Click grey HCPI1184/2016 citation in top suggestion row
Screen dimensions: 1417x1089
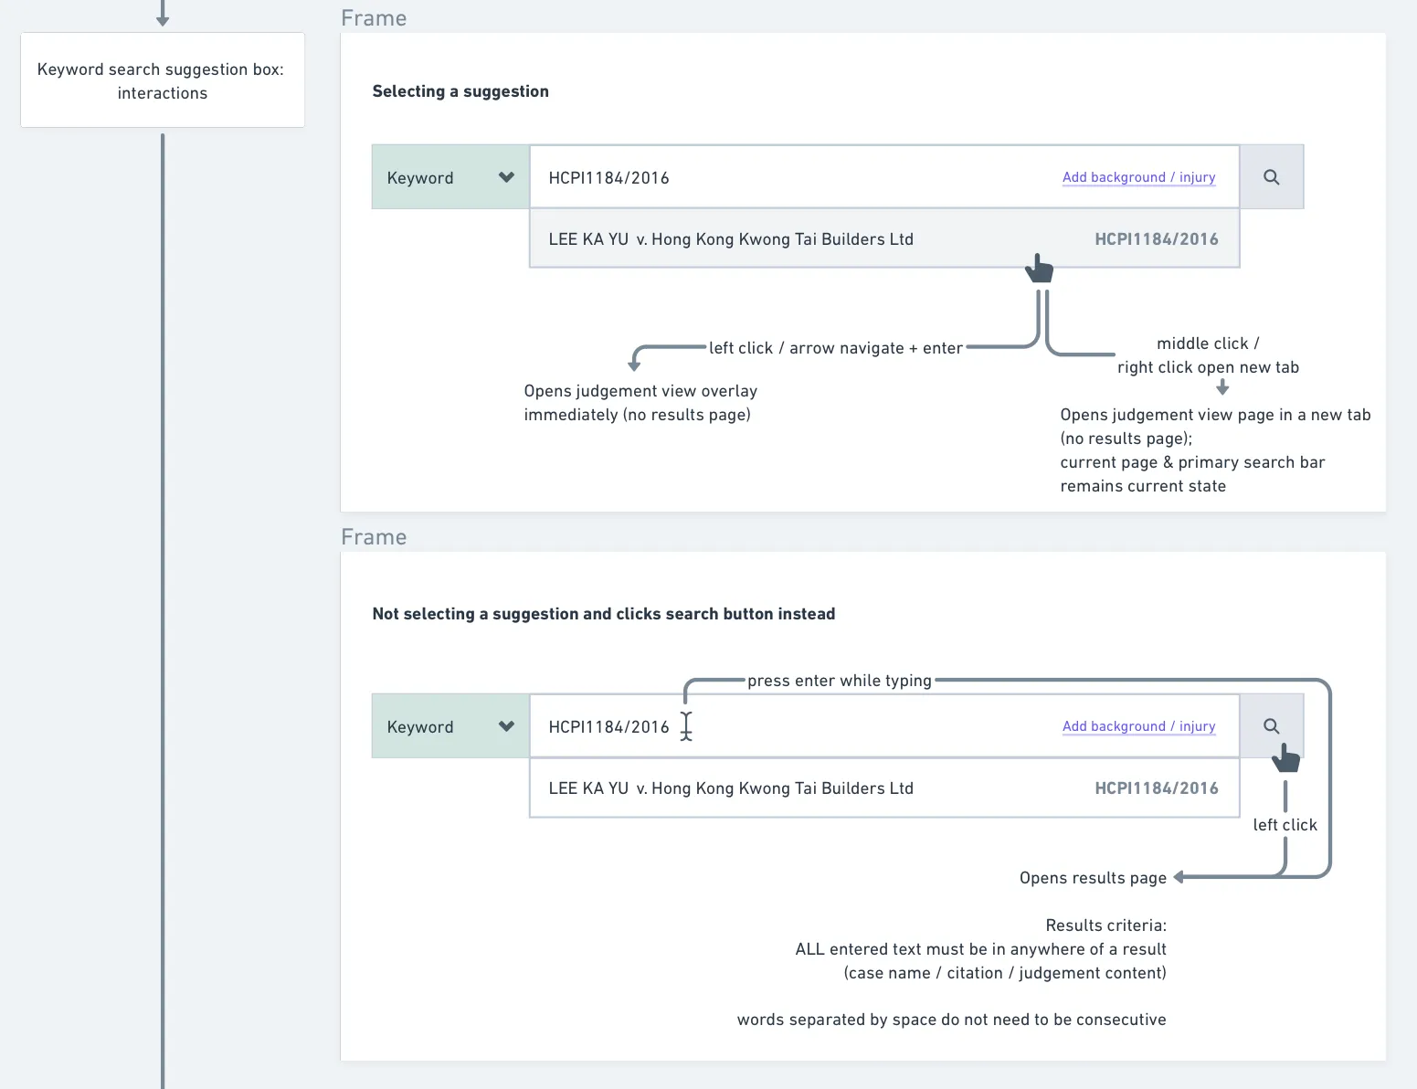pyautogui.click(x=1157, y=239)
